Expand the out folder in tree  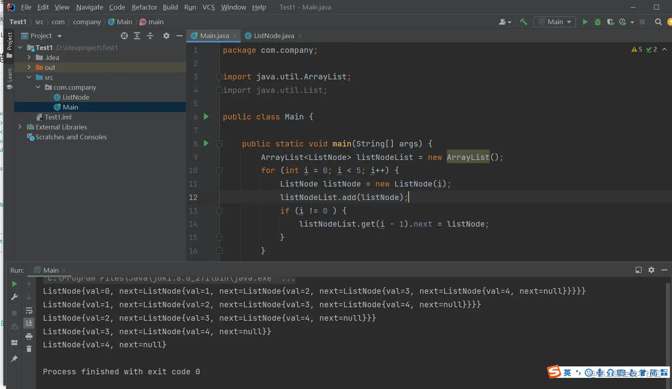29,67
